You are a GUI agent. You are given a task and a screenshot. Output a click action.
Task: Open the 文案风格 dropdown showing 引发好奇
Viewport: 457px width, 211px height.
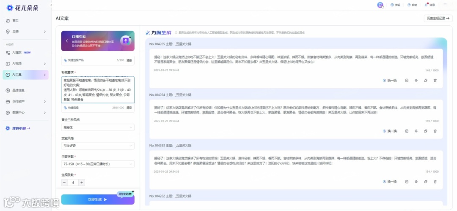(98, 146)
